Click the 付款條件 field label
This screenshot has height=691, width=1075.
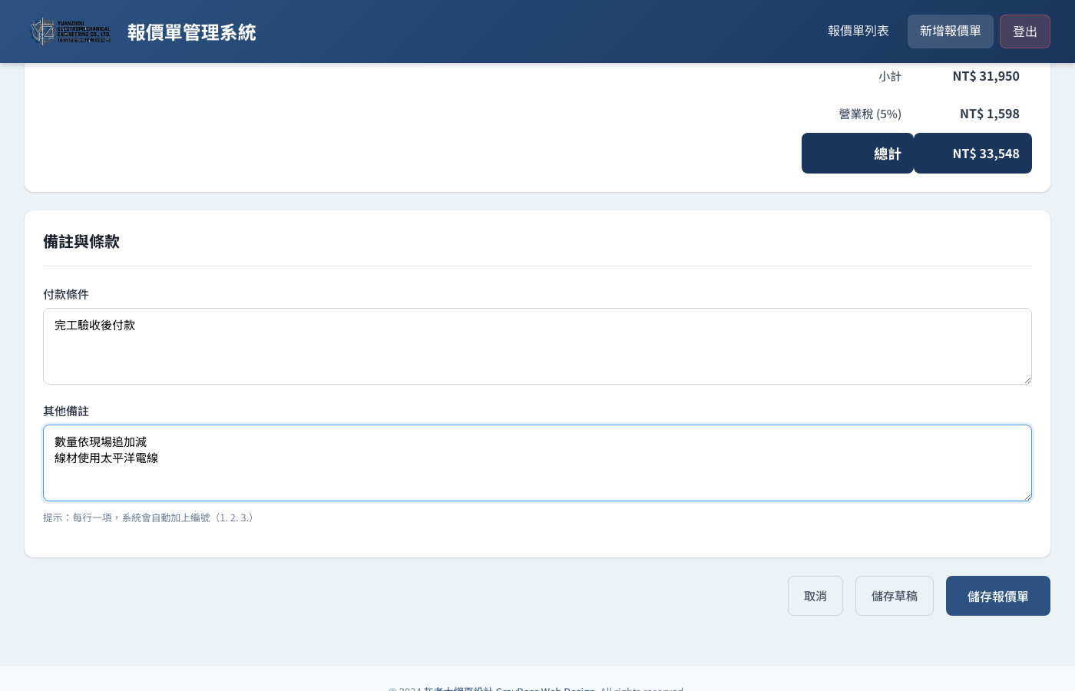coord(66,294)
